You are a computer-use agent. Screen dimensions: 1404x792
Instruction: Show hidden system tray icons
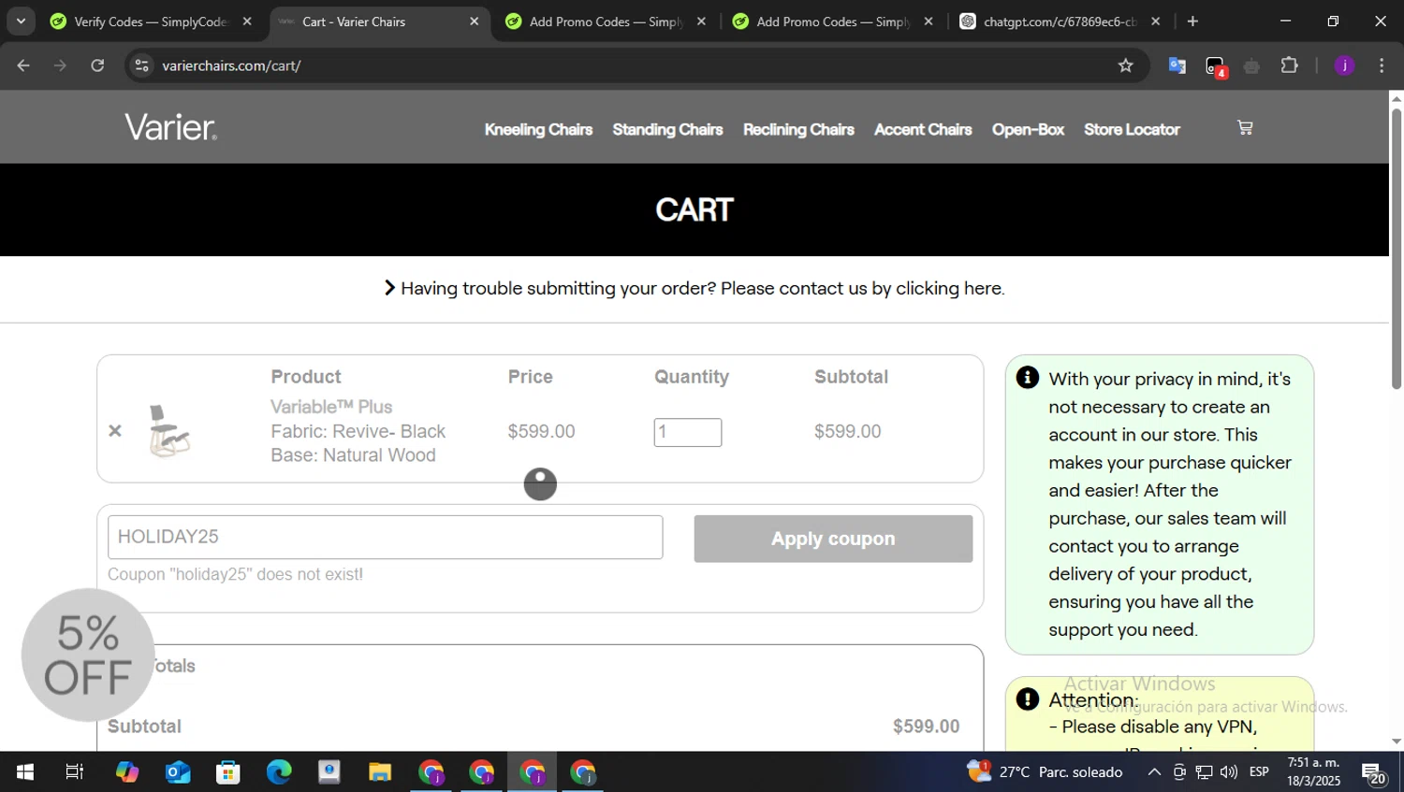(1154, 772)
